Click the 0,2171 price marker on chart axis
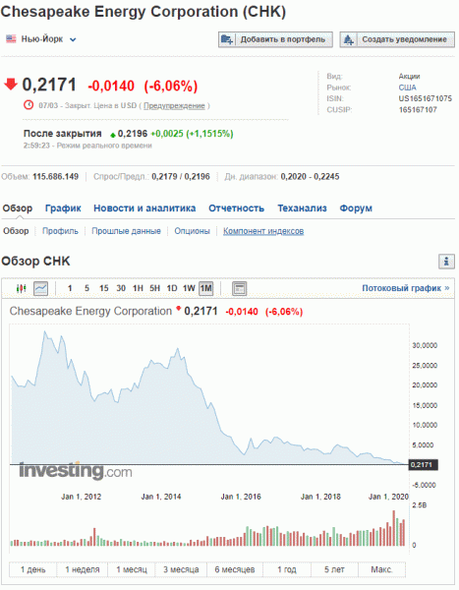The height and width of the screenshot is (590, 459). tap(424, 465)
